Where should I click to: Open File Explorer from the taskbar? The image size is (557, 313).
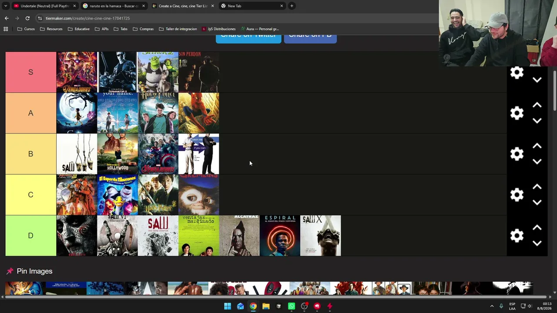click(x=266, y=306)
